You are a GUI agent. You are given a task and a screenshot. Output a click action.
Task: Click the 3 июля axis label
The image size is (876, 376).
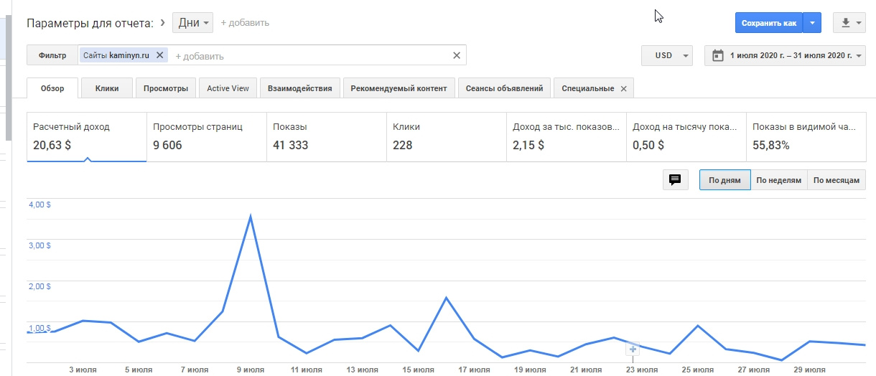[x=83, y=370]
